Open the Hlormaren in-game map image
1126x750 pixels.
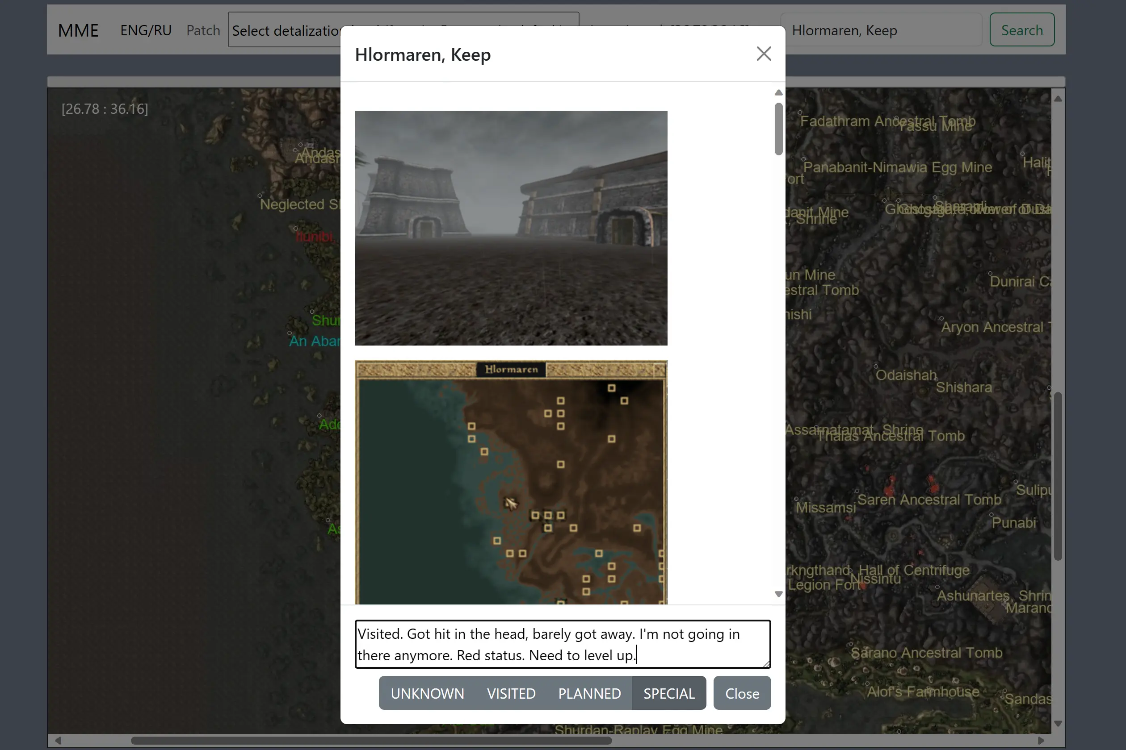[x=511, y=482]
